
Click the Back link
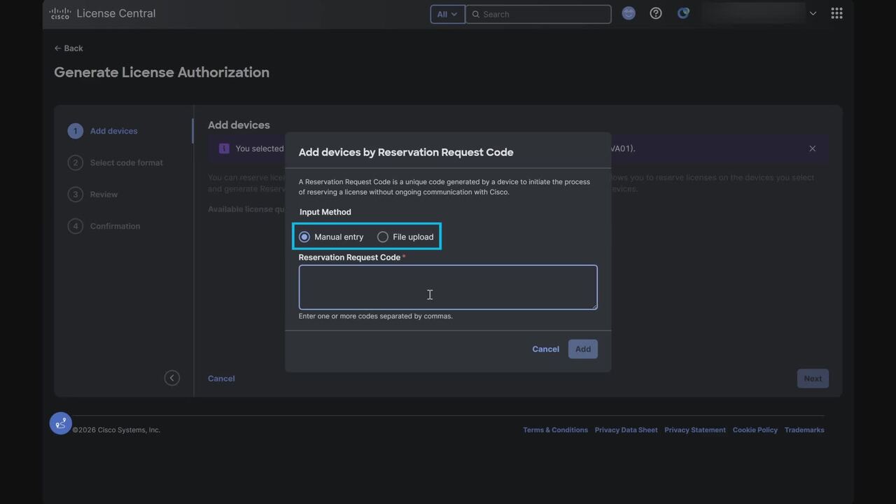coord(69,48)
